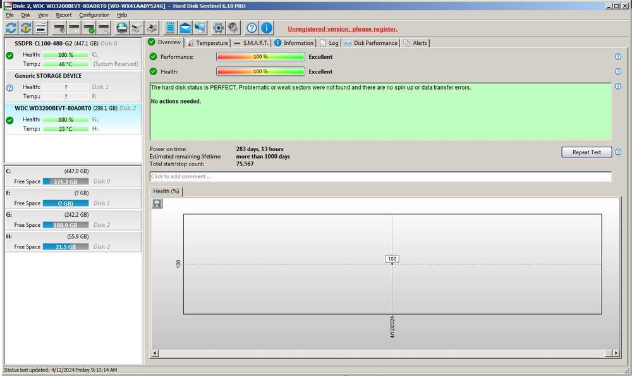Select the SSDPR-CL100-480-G2 disk entry
The width and height of the screenshot is (632, 376).
coord(73,54)
